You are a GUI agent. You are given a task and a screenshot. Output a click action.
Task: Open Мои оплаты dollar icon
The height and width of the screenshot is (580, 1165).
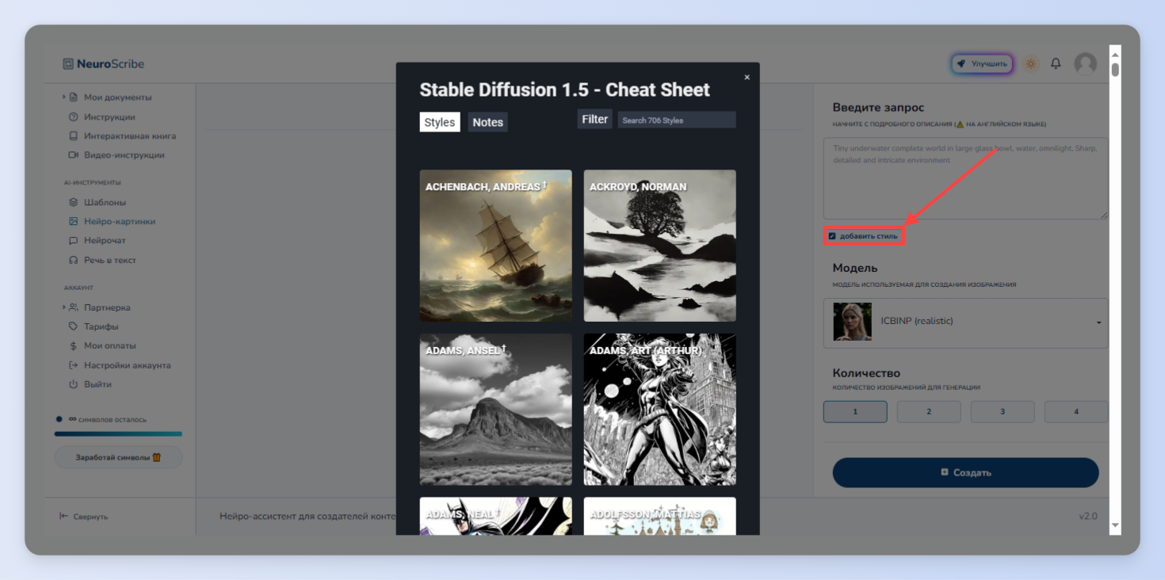pos(74,346)
